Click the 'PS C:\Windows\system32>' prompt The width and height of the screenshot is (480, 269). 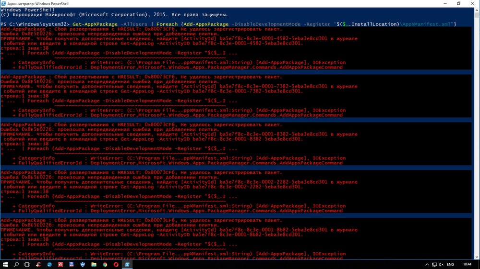tap(35, 24)
